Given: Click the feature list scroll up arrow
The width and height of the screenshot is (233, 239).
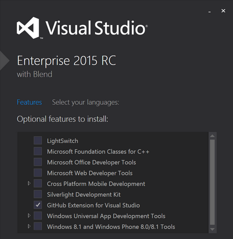Looking at the screenshot, I should [x=212, y=136].
